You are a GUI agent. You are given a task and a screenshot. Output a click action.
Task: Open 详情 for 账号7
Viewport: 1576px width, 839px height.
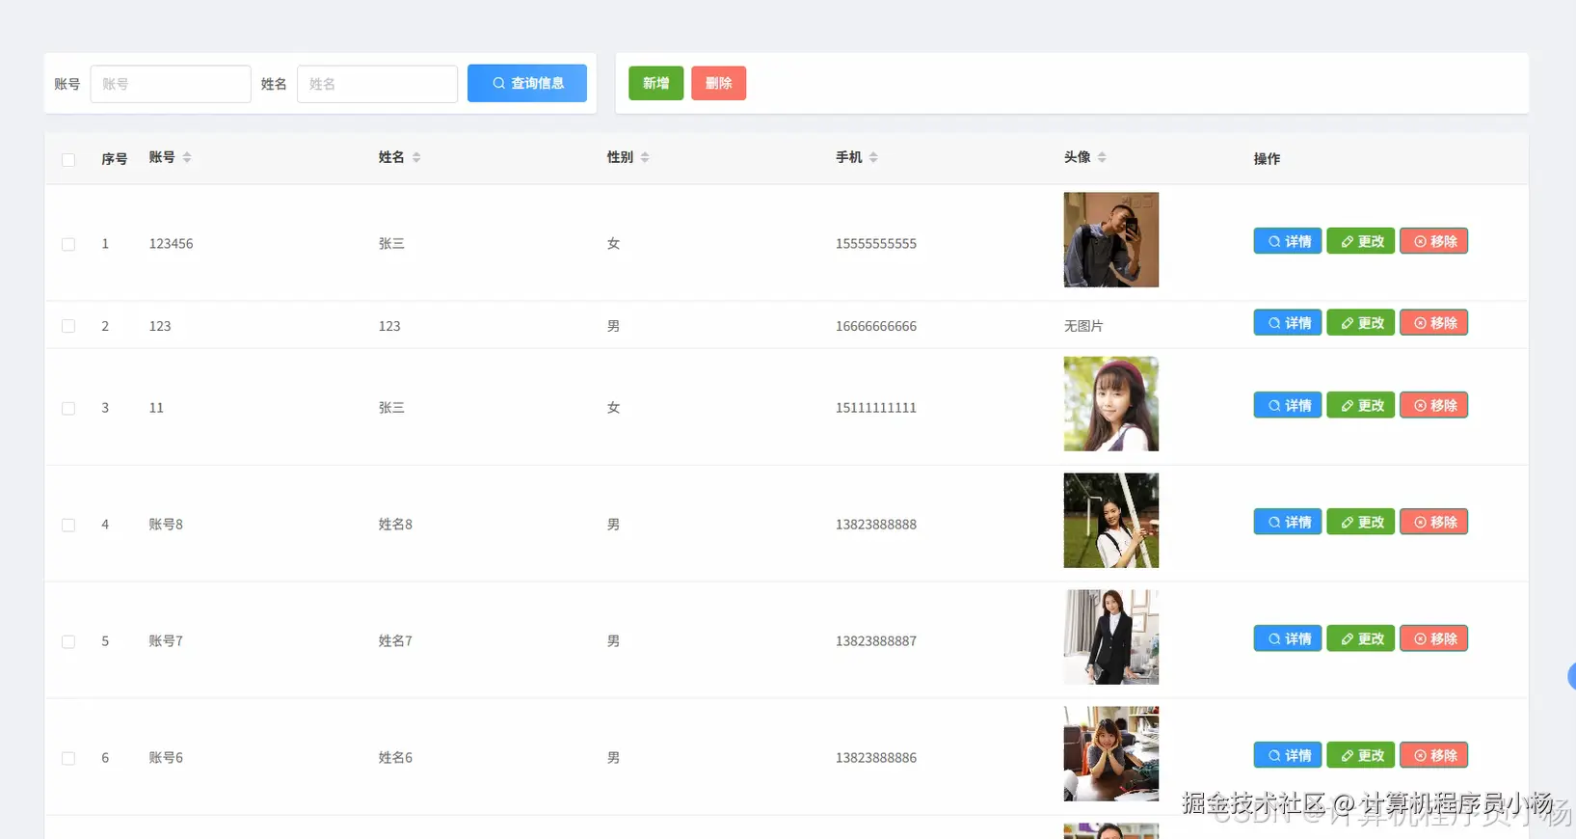pos(1288,638)
